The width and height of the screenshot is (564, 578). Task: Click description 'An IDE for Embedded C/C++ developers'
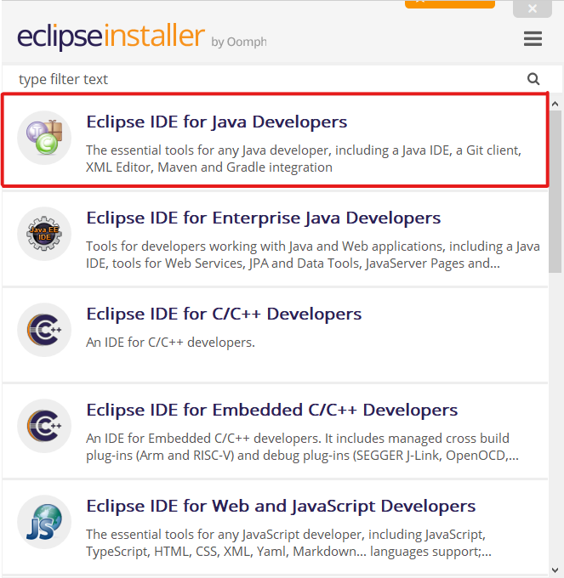(303, 447)
